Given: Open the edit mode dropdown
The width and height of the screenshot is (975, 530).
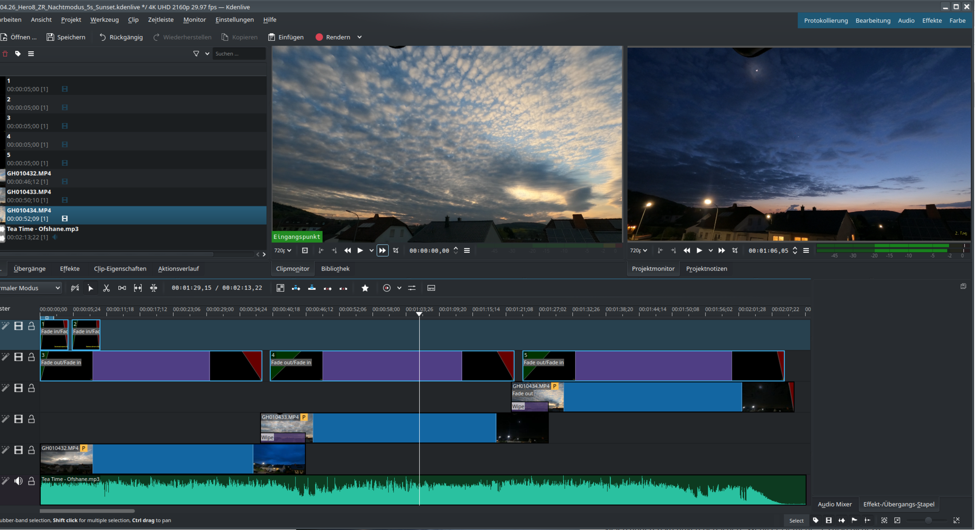Looking at the screenshot, I should (x=30, y=288).
